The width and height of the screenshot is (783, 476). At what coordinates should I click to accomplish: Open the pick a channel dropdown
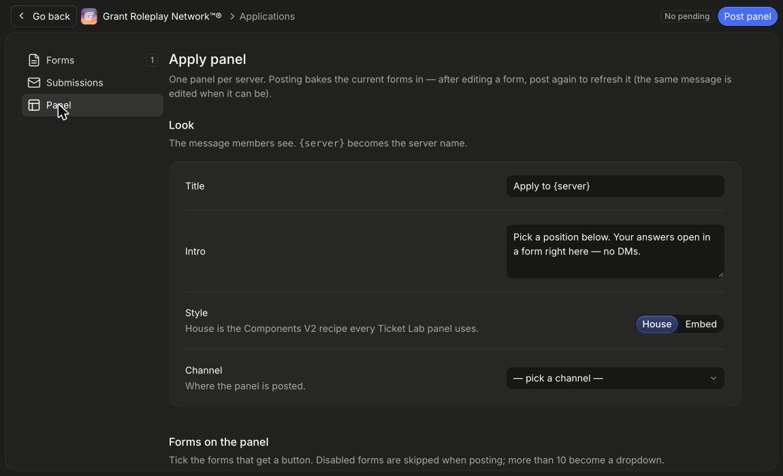[x=616, y=378]
